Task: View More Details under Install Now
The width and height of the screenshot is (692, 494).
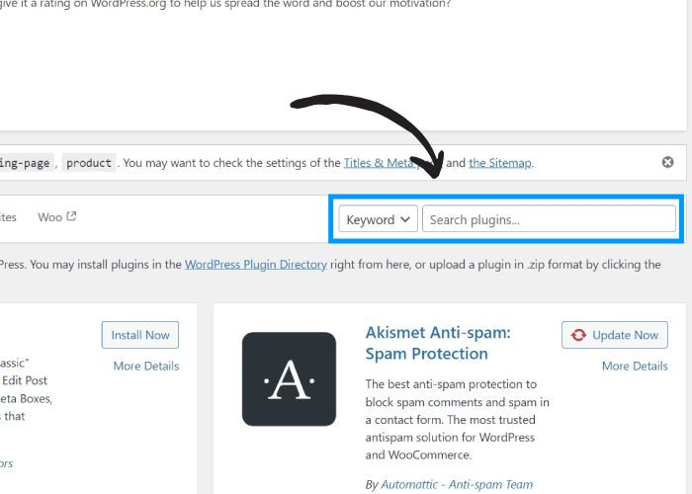Action: point(146,366)
